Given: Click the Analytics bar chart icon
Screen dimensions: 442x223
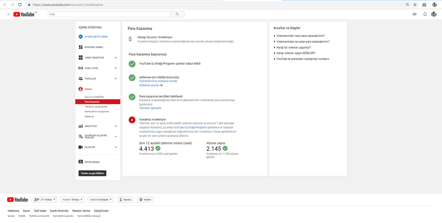Looking at the screenshot, I should tap(81, 126).
